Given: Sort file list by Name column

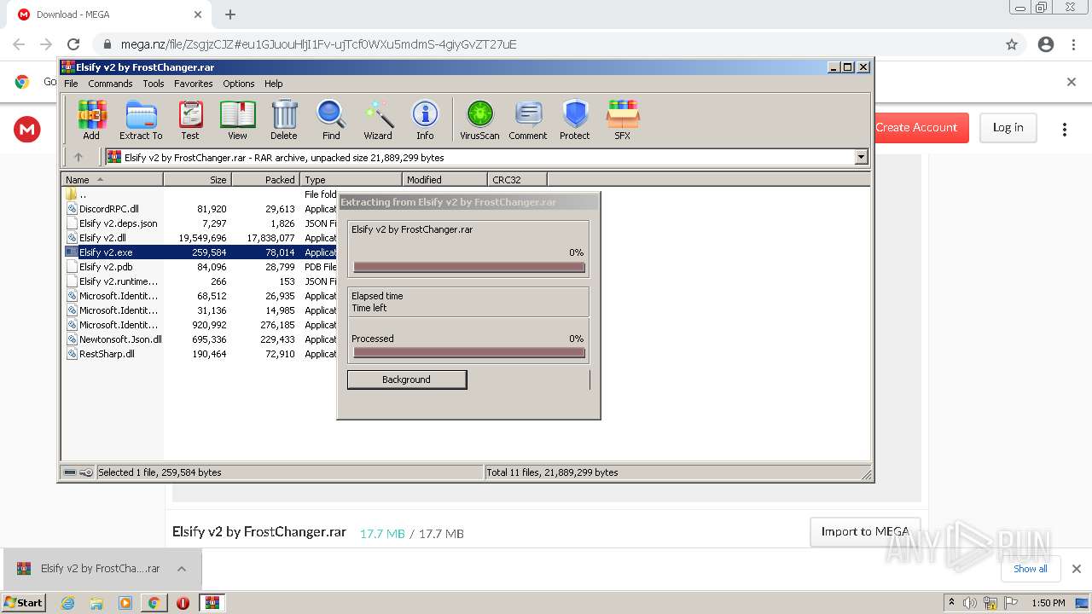Looking at the screenshot, I should [112, 179].
